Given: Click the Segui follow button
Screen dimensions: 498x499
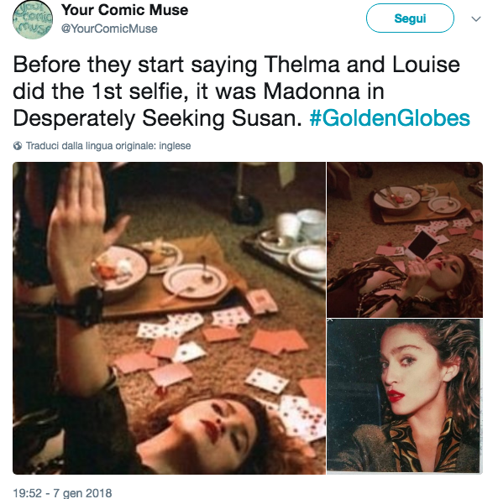Looking at the screenshot, I should click(x=410, y=18).
